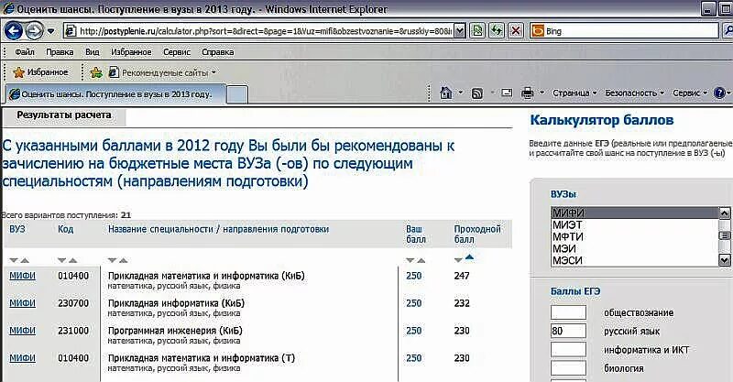Click the информатика и ИКТ score field

click(568, 350)
